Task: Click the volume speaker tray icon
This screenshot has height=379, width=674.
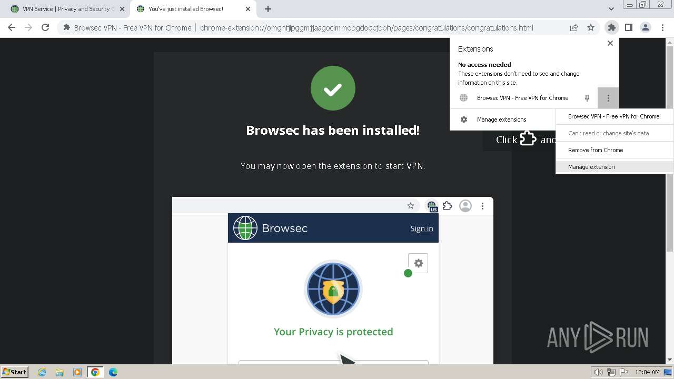Action: pyautogui.click(x=598, y=372)
